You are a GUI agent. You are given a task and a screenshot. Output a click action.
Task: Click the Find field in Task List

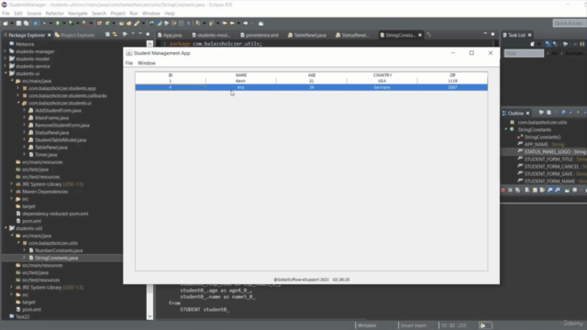click(524, 53)
